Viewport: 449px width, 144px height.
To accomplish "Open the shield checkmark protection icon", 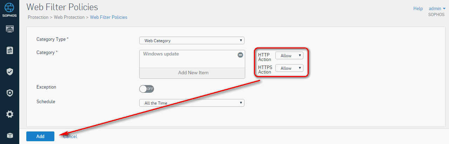I will pos(10,71).
